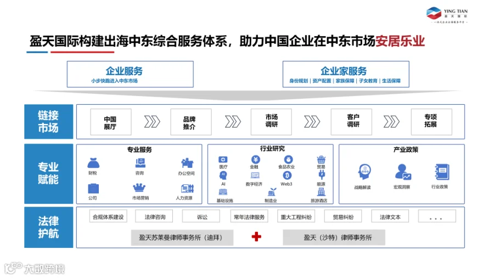Open the 法律护航 blue tab
This screenshot has width=494, height=278.
click(x=48, y=228)
